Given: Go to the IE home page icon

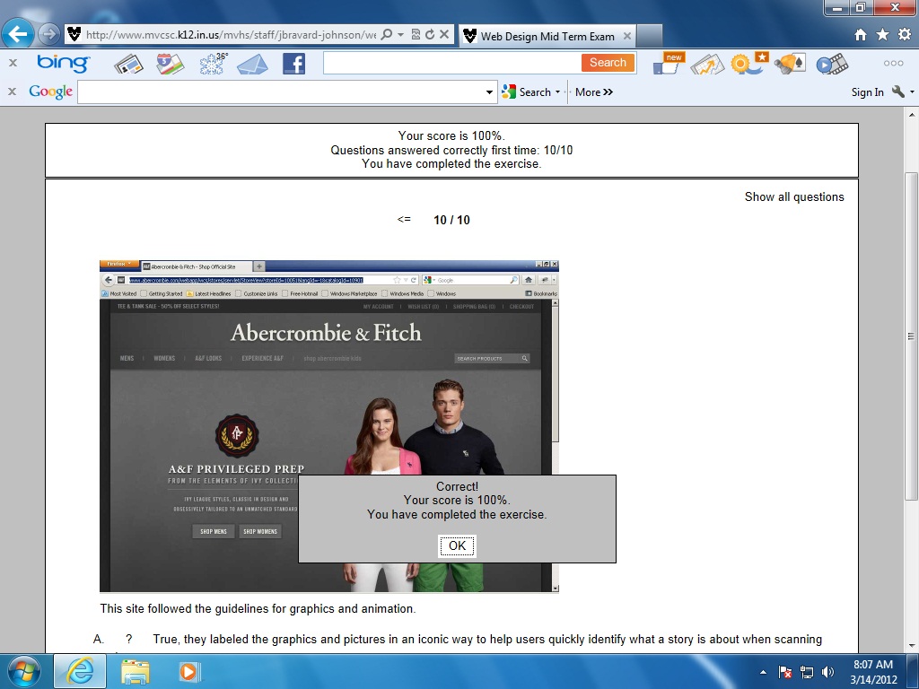Looking at the screenshot, I should click(x=861, y=35).
